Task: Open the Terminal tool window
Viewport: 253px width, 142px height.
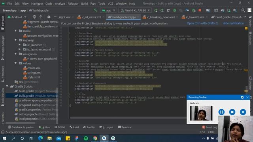Action: coord(125,127)
